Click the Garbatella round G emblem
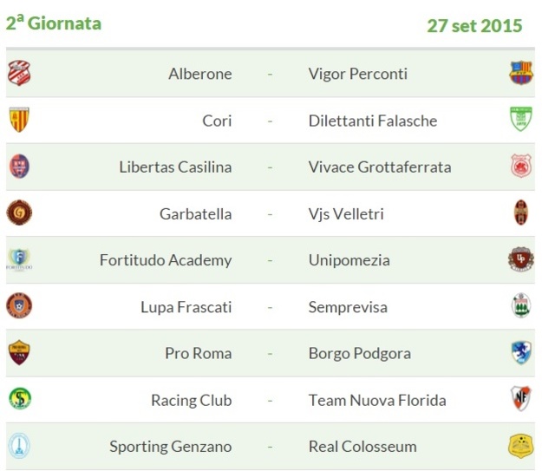The width and height of the screenshot is (542, 471). [x=19, y=213]
